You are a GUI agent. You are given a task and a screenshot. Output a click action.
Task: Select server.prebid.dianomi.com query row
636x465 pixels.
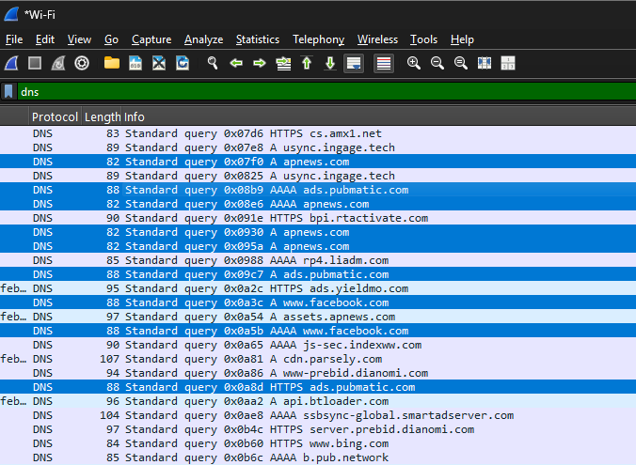coord(318,429)
